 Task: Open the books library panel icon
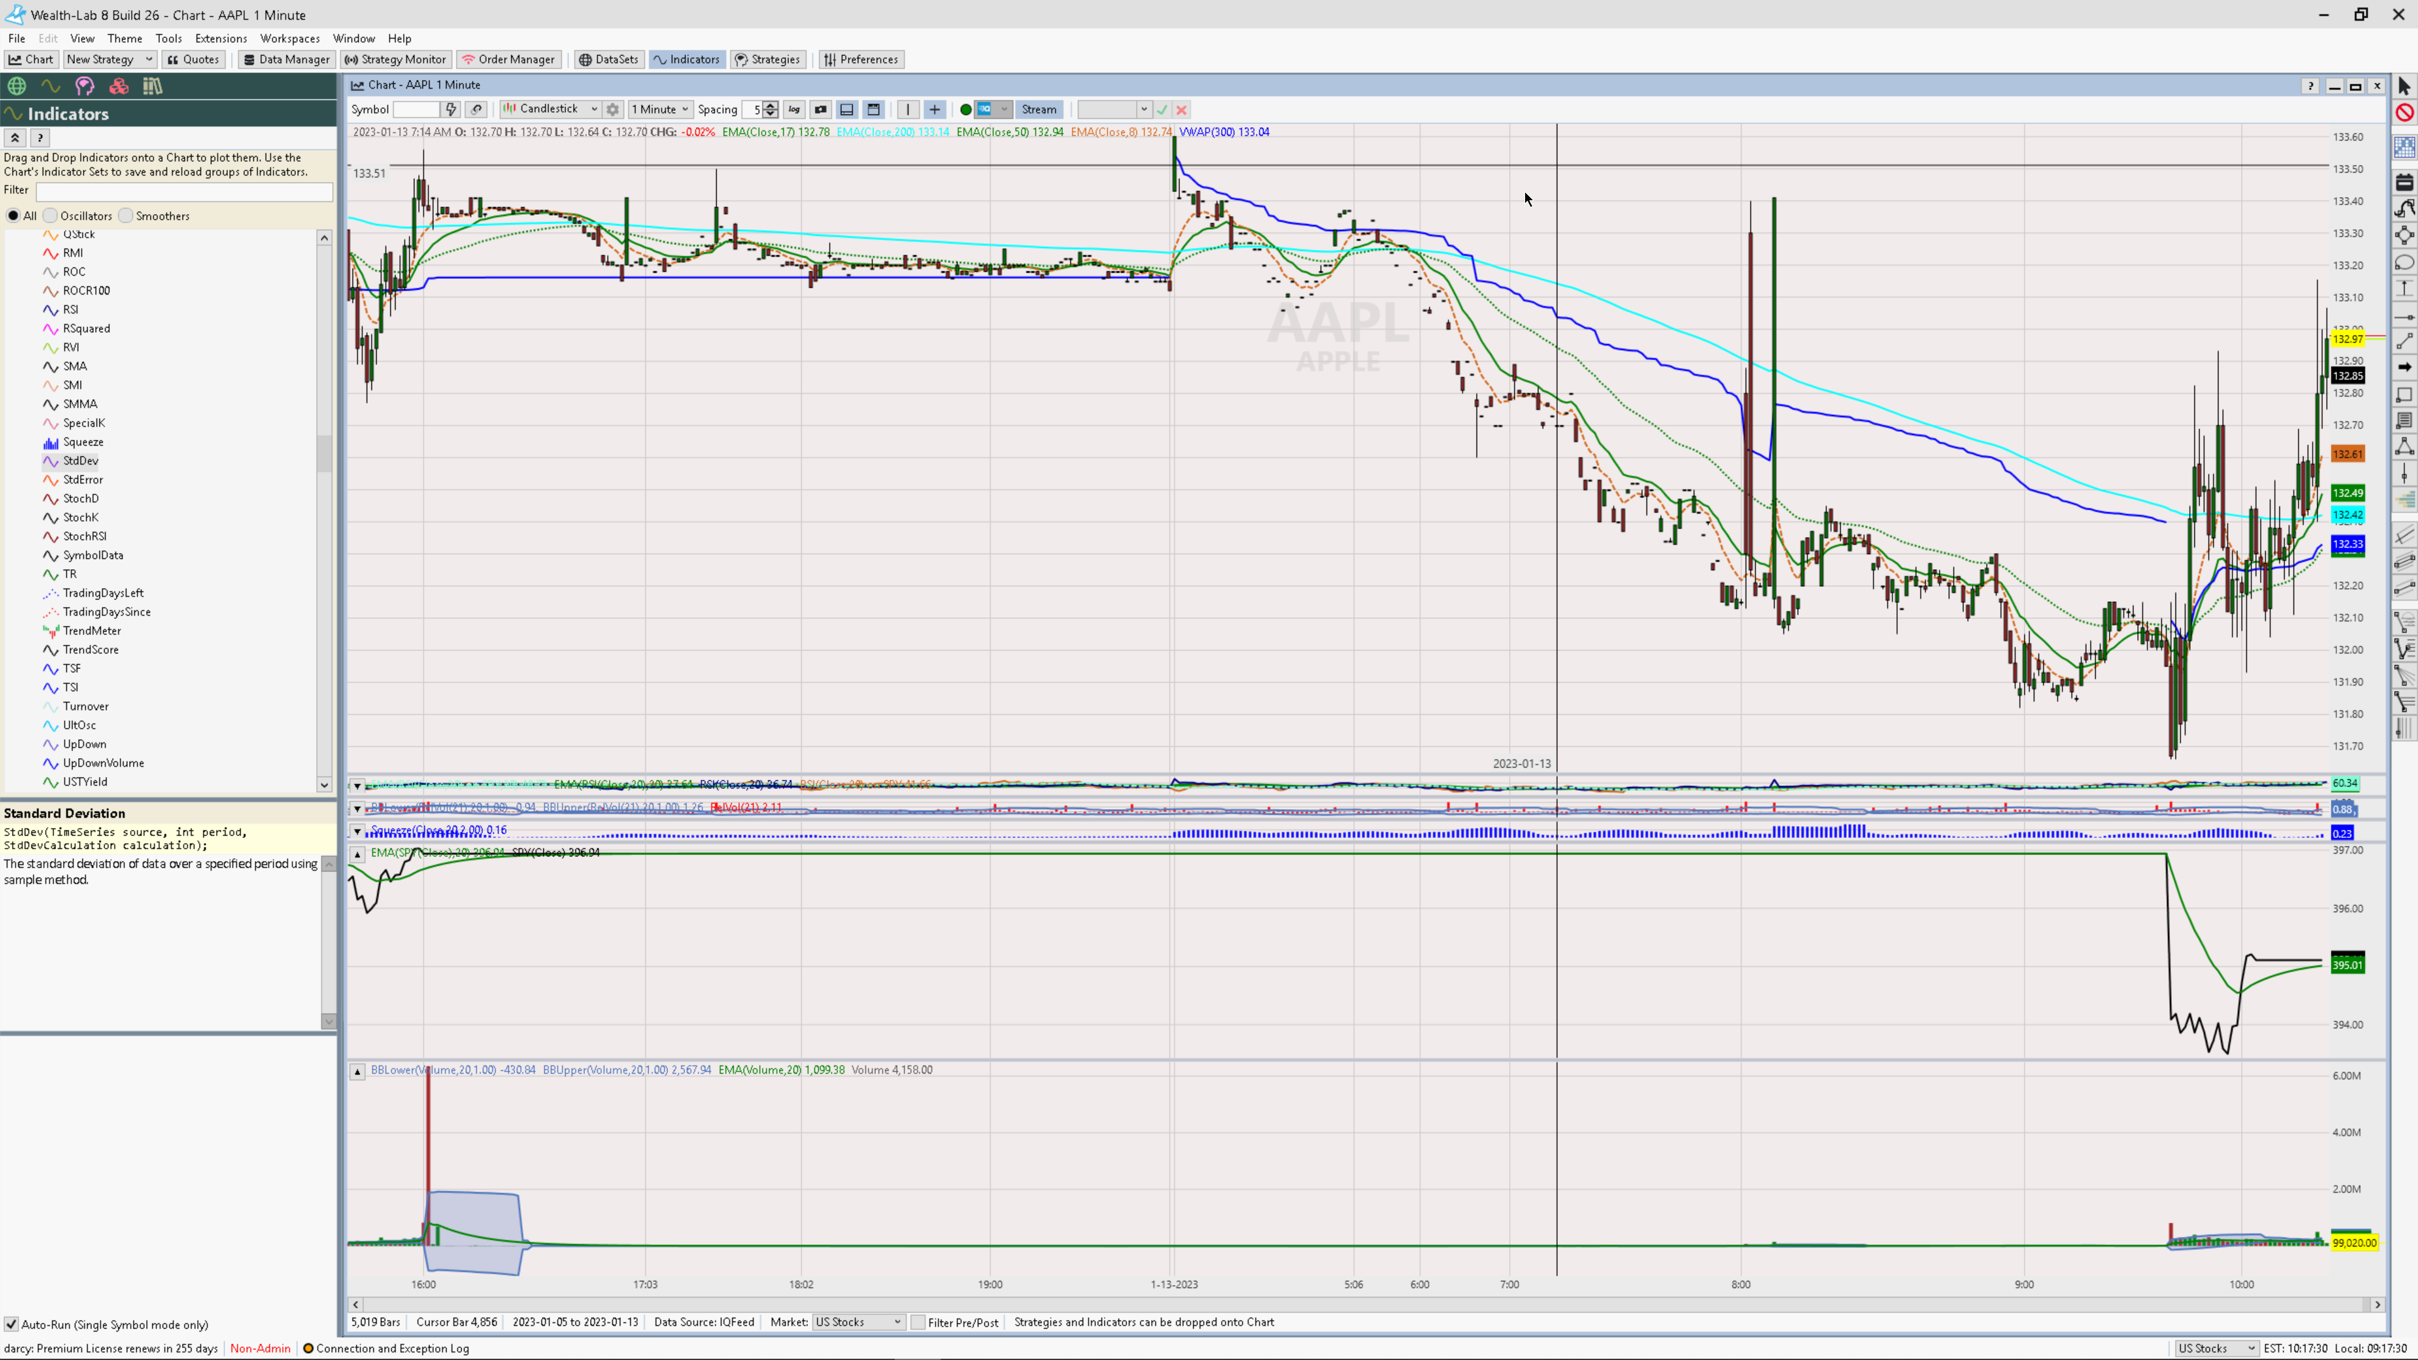[152, 86]
